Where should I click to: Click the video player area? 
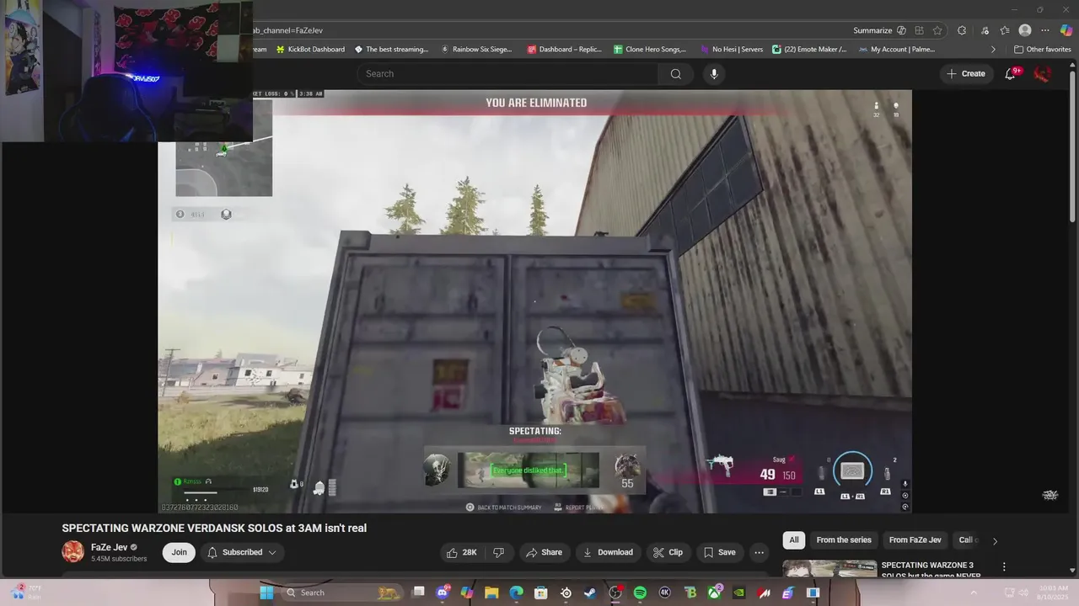tap(534, 301)
